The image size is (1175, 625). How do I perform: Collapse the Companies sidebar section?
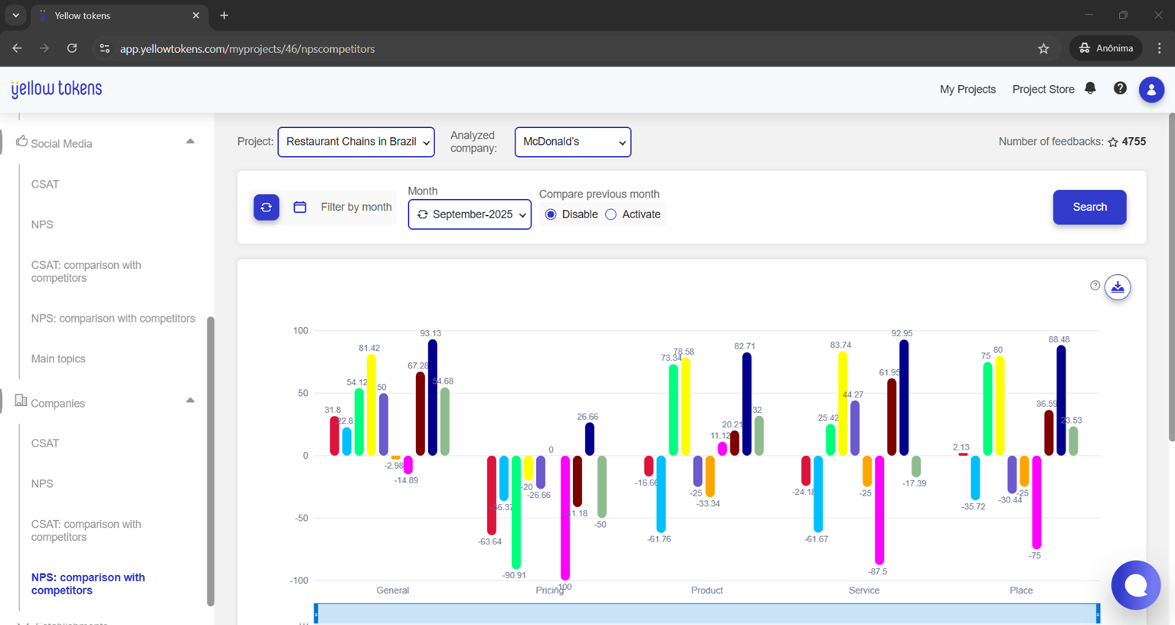[190, 401]
